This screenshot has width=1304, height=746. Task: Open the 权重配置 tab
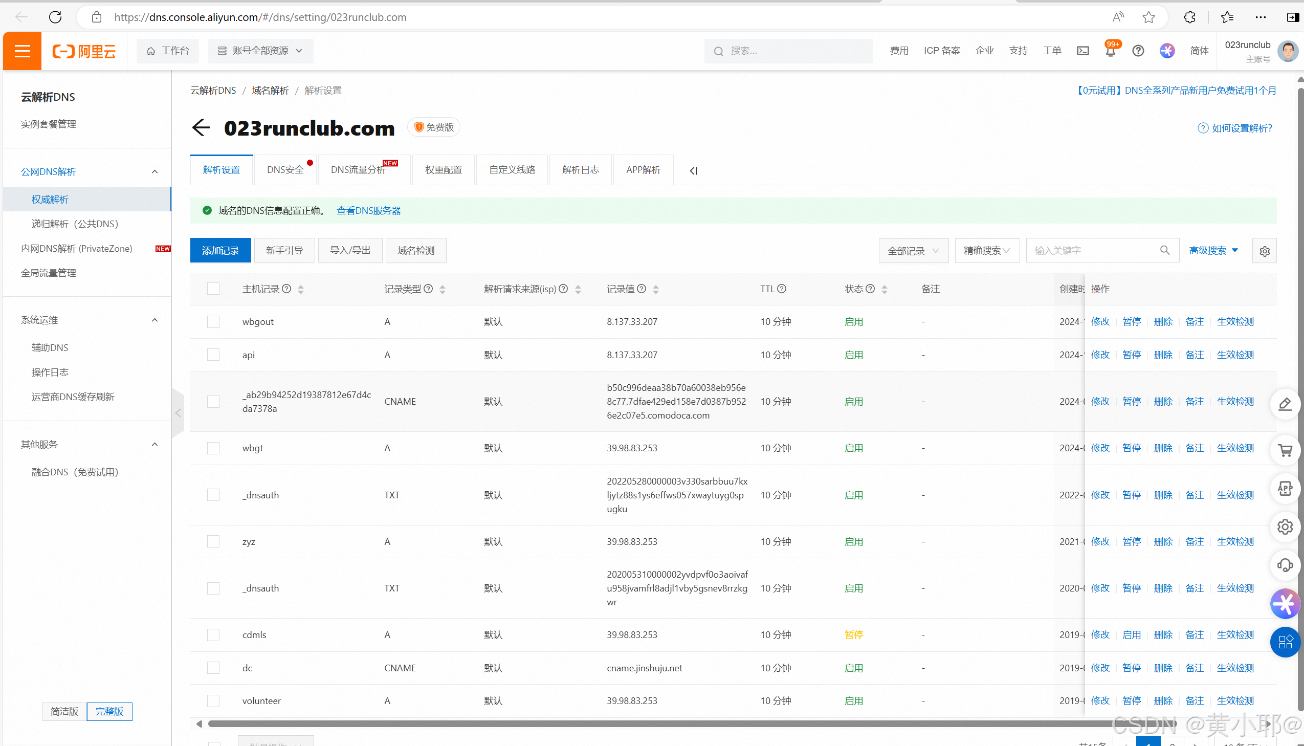[444, 170]
